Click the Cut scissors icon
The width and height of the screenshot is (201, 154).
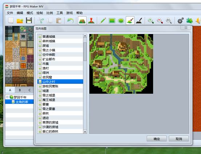41,20
